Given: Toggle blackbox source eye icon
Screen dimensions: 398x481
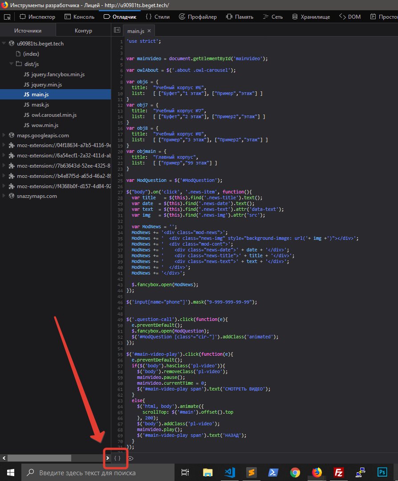Looking at the screenshot, I should click(x=130, y=458).
